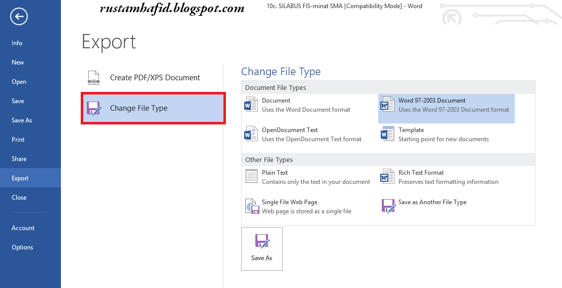This screenshot has width=562, height=288.
Task: Click the Rich Text Format icon
Action: click(x=387, y=176)
